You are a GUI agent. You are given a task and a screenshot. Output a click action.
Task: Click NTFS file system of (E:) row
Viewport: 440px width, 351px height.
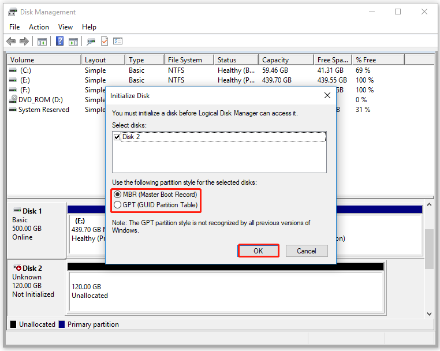tap(176, 80)
